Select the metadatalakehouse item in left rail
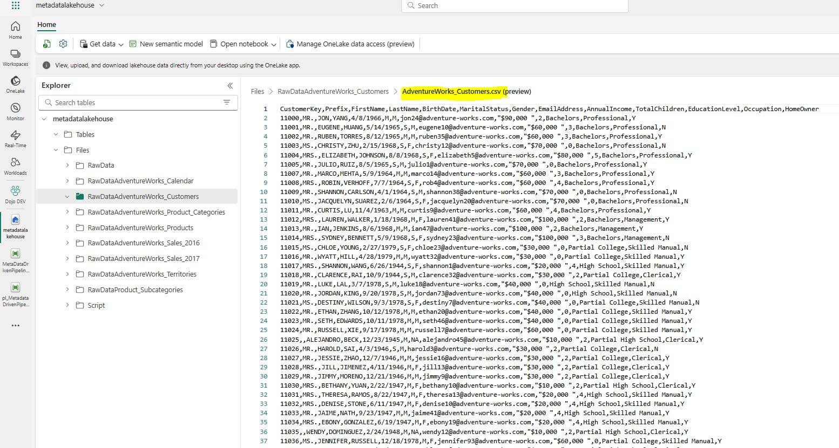Viewport: 839px width, 448px height. click(x=15, y=226)
